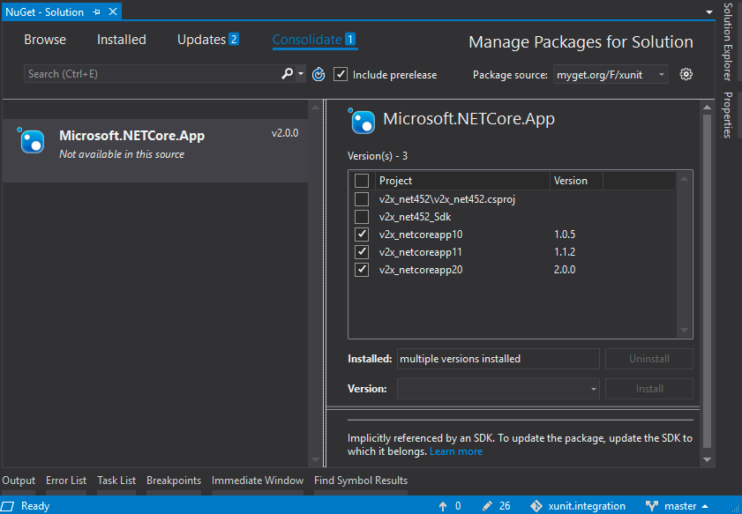Viewport: 742px width, 514px height.
Task: Select the Microsoft.NETCore.App package icon
Action: click(x=31, y=141)
